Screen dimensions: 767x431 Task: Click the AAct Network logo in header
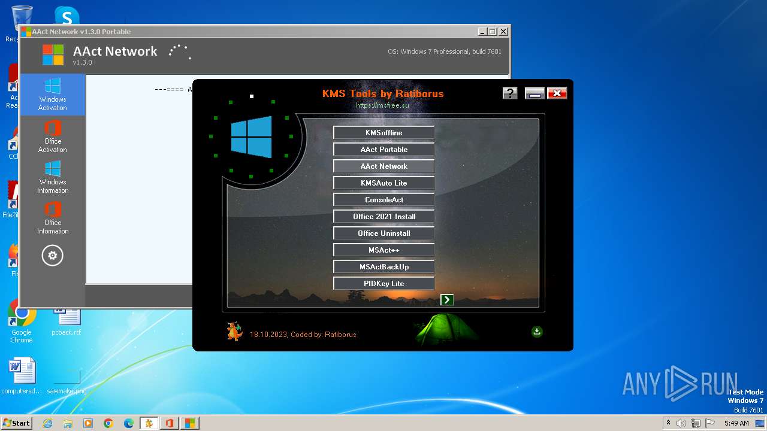tap(53, 54)
